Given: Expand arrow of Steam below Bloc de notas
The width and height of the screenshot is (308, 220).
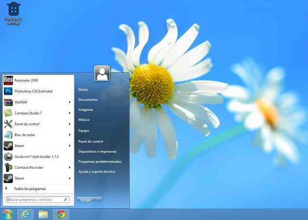Looking at the screenshot, I should pyautogui.click(x=69, y=146).
